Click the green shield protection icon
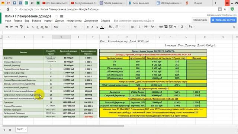 [x=232, y=9]
